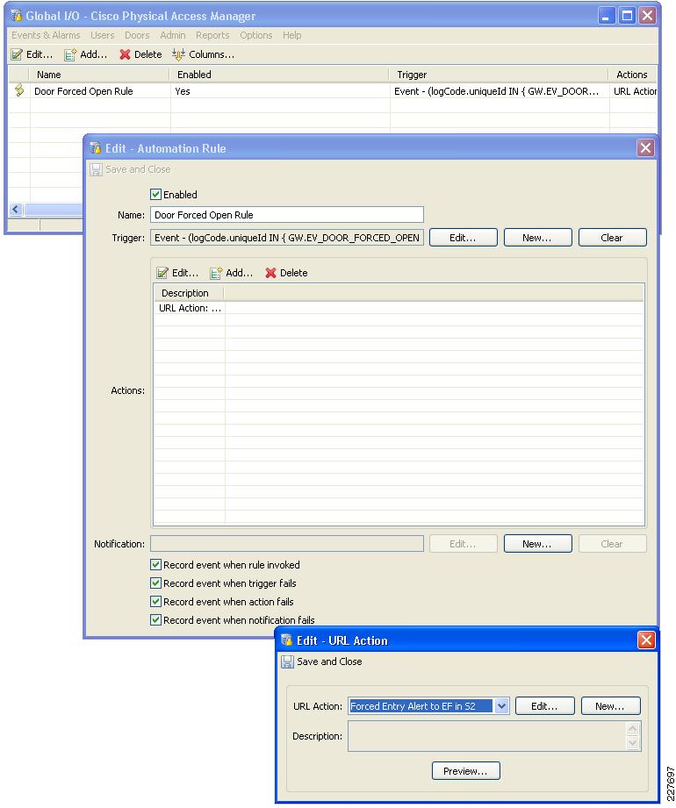Toggle Record event when action fails
This screenshot has width=676, height=808.
(x=155, y=602)
